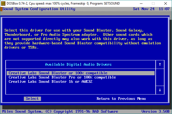Click the Version 3.50B label
This screenshot has height=114, width=172.
pyautogui.click(x=155, y=112)
